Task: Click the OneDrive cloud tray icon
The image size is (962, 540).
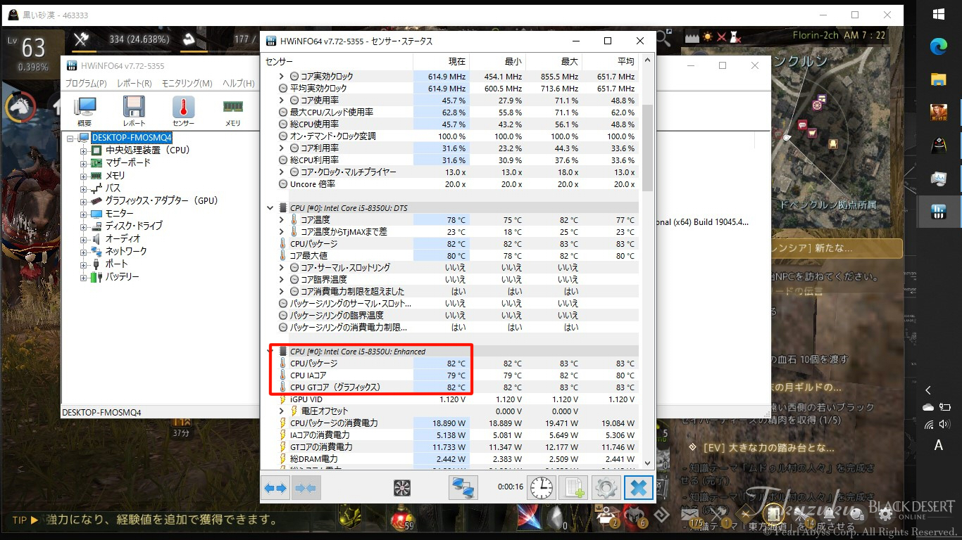Action: (x=928, y=407)
